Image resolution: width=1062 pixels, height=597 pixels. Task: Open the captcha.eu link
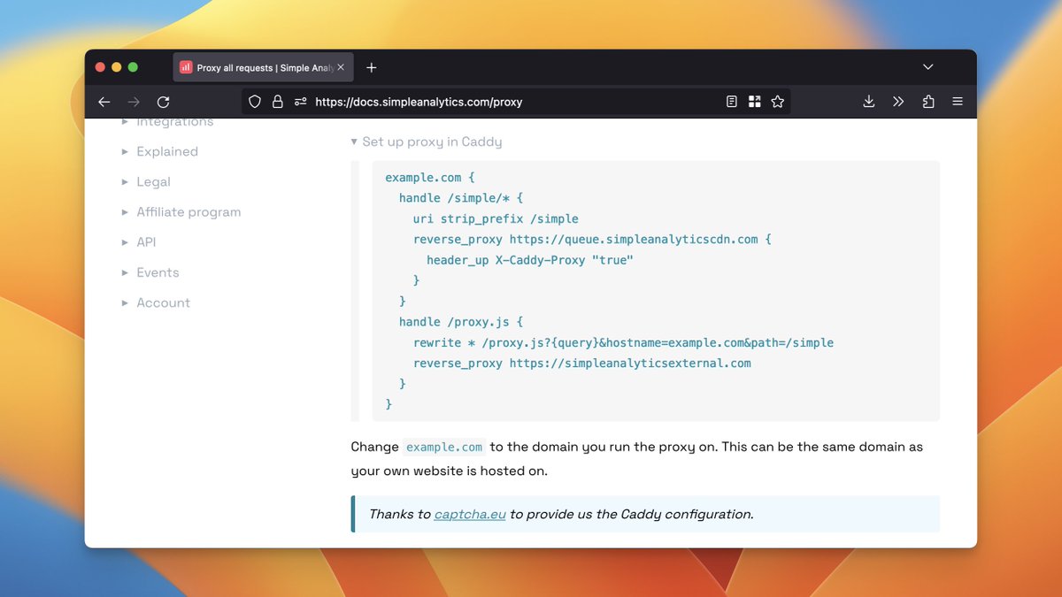coord(470,514)
